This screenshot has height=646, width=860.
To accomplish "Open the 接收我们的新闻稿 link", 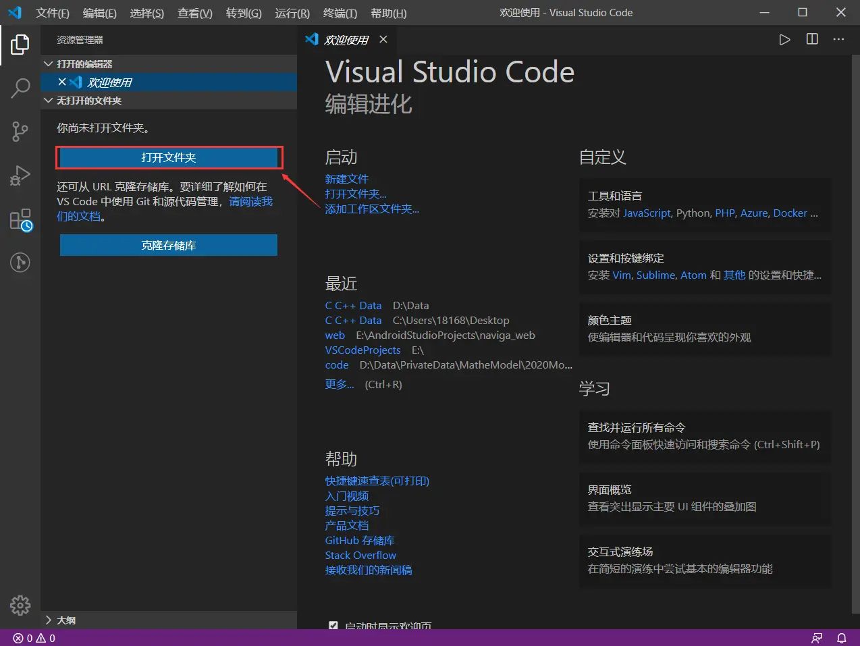I will [369, 570].
